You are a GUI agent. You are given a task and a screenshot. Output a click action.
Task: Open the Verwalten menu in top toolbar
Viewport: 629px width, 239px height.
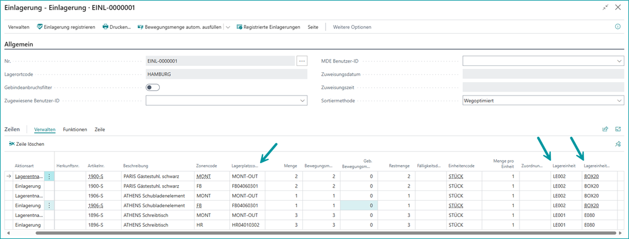click(19, 27)
